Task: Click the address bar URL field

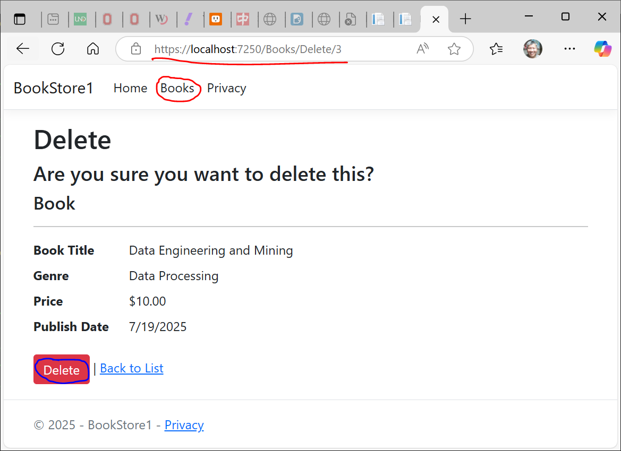Action: 277,49
